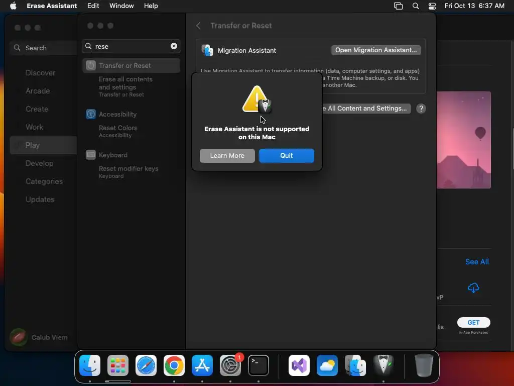
Task: Select Discover in App Store sidebar
Action: [40, 73]
